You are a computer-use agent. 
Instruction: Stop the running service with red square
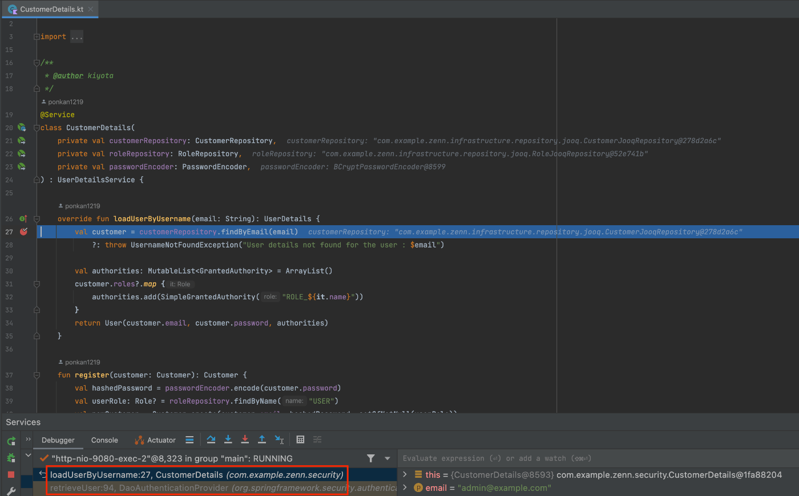tap(11, 474)
